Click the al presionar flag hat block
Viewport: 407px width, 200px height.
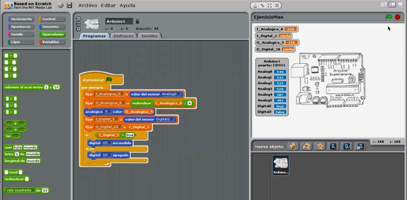pos(101,80)
